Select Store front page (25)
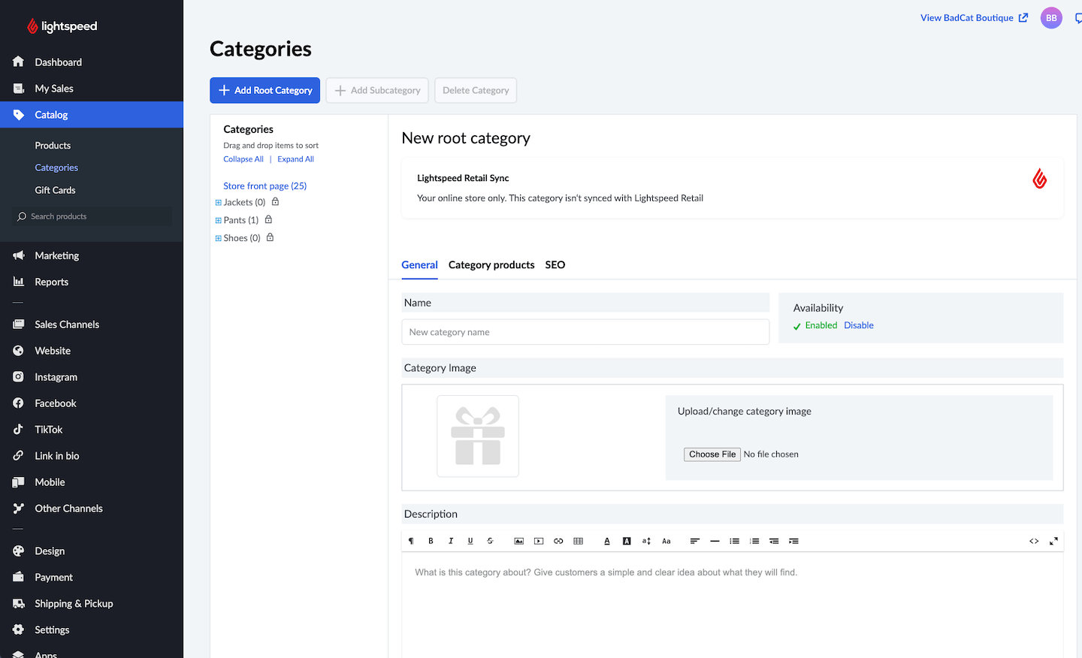This screenshot has width=1082, height=658. click(264, 186)
